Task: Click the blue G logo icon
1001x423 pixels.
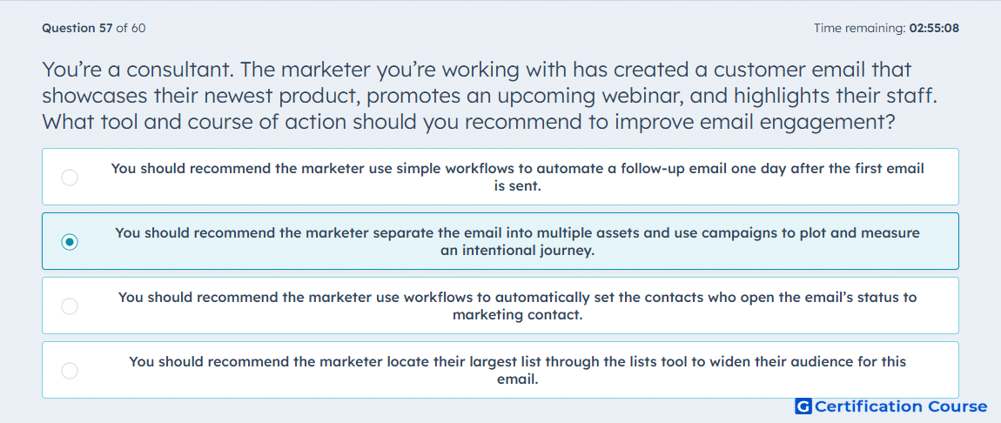Action: pyautogui.click(x=803, y=406)
